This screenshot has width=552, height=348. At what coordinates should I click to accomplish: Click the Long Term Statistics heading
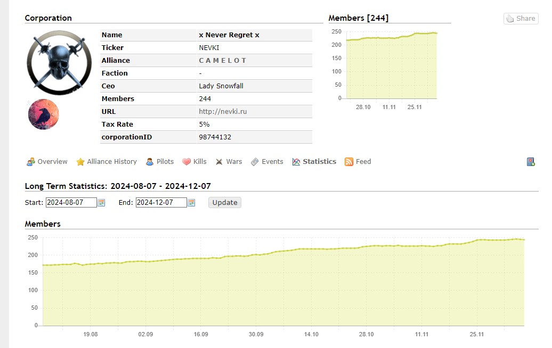(x=118, y=186)
